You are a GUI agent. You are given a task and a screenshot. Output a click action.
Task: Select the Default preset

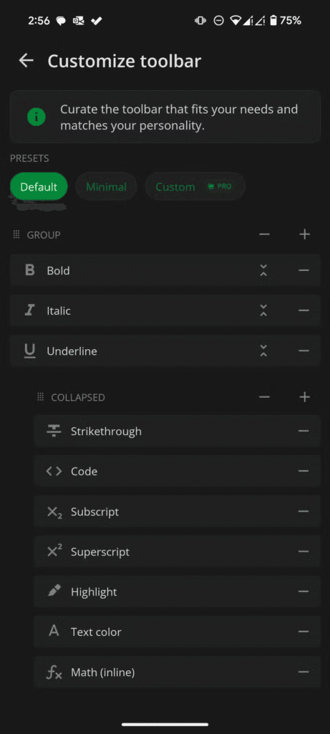(39, 187)
